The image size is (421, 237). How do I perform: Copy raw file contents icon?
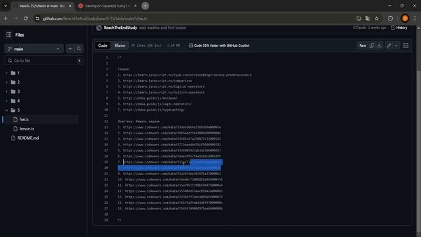372,45
